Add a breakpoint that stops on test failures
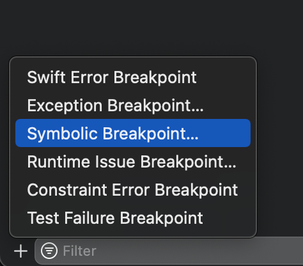Image resolution: width=303 pixels, height=266 pixels. coord(133,218)
